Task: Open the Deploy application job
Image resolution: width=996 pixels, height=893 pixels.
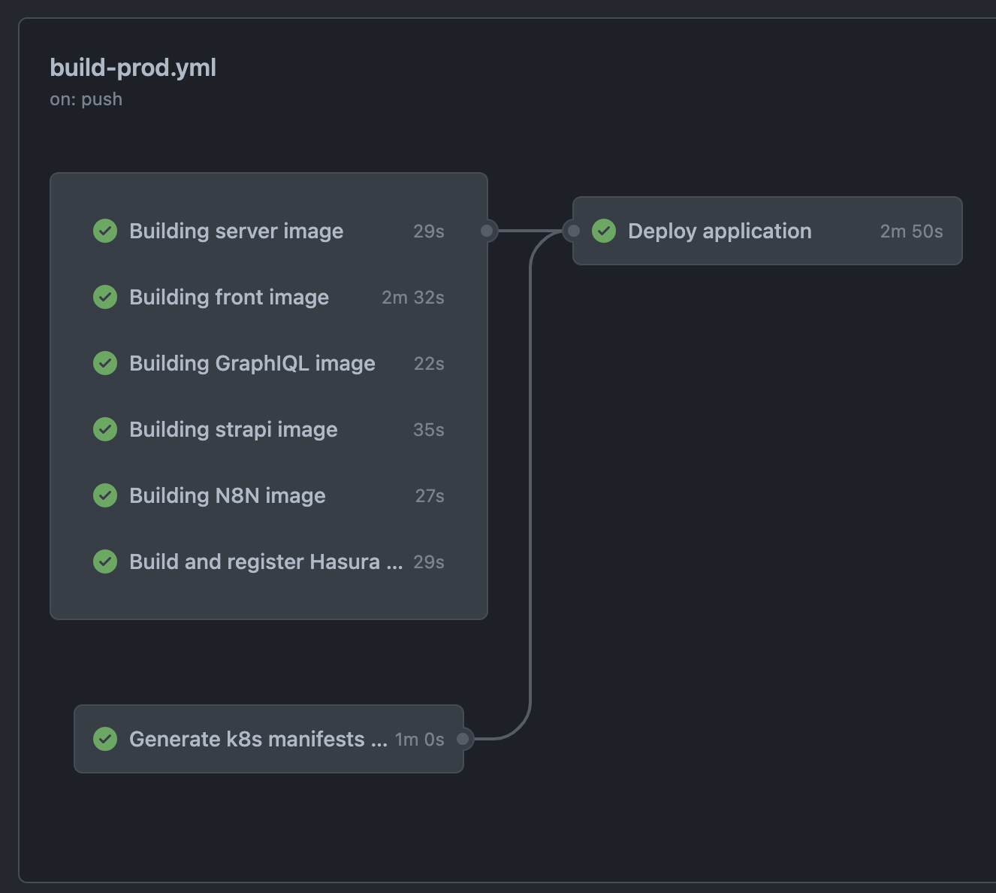Action: pos(768,231)
